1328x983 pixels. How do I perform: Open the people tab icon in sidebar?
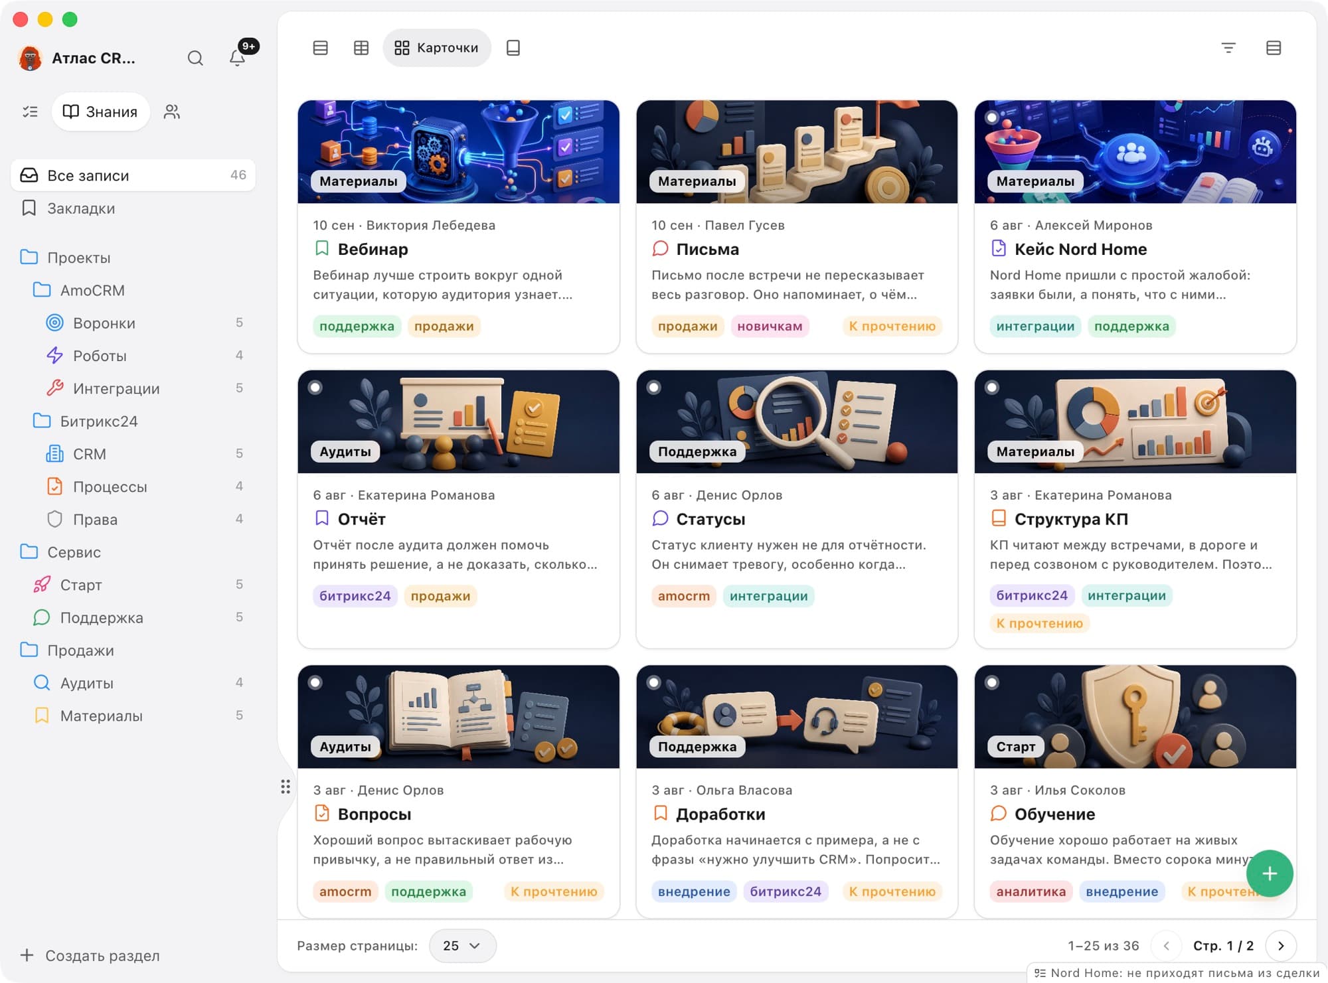(x=172, y=112)
